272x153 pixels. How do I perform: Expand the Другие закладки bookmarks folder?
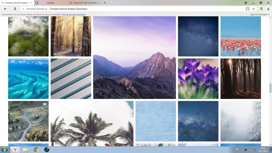[260, 14]
